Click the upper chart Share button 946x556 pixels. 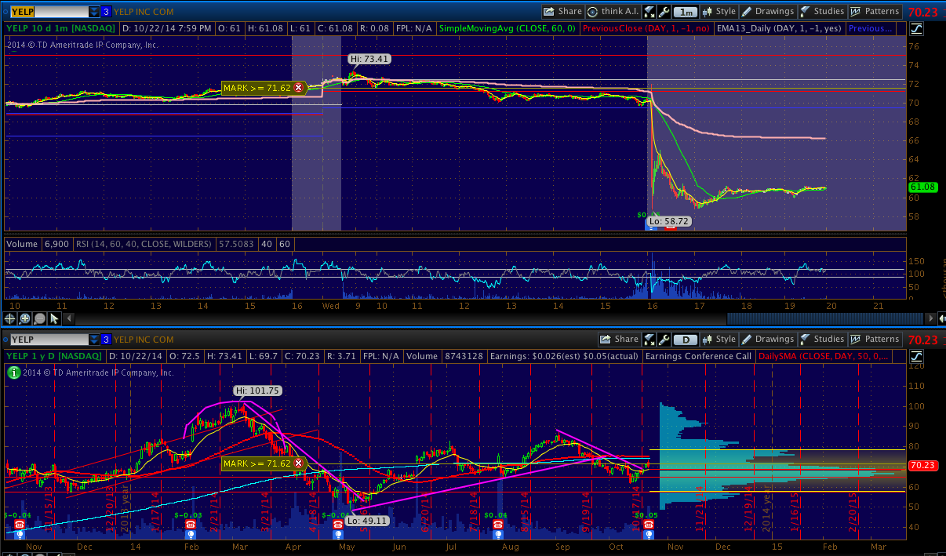coord(562,12)
